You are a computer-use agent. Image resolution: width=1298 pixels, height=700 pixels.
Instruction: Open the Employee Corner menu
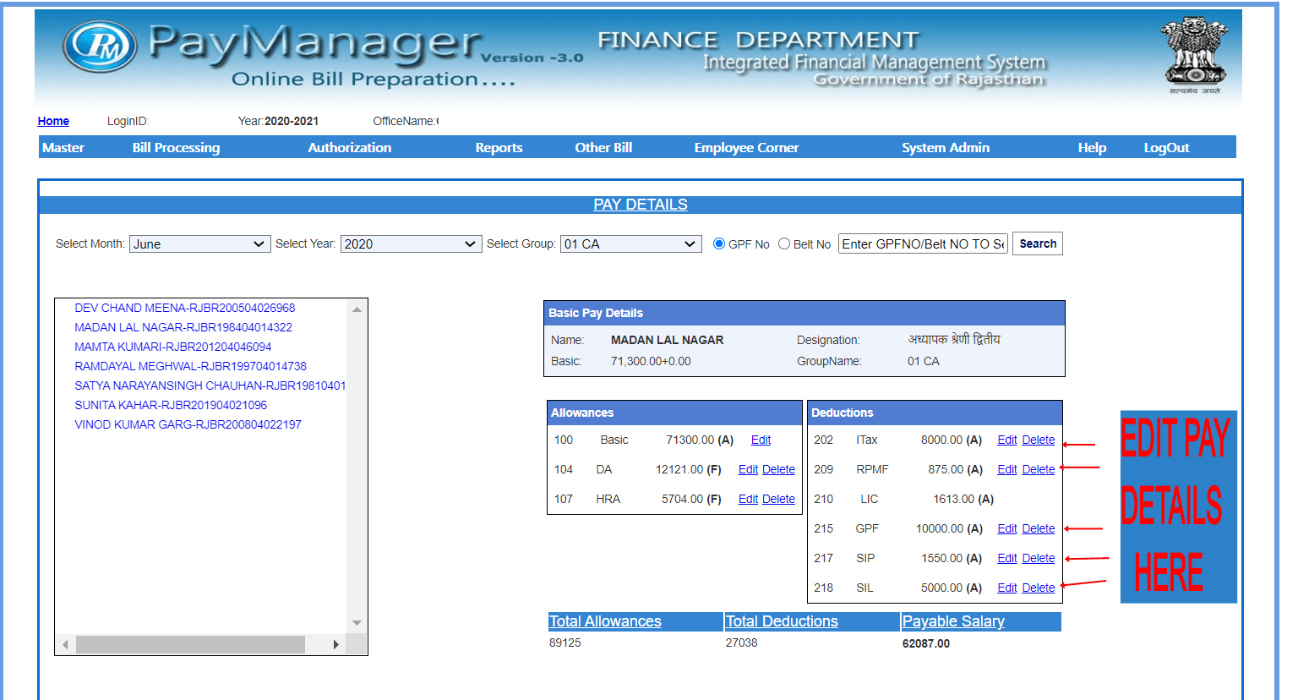(745, 147)
